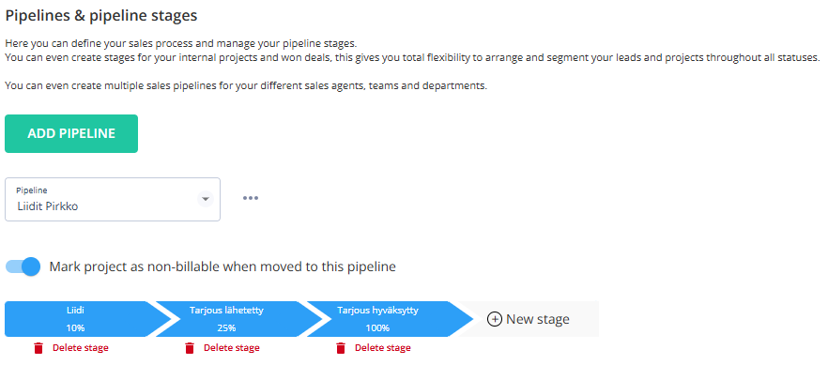Select the Tarjous hyväksytty stage name
The height and width of the screenshot is (365, 828).
[x=377, y=311]
